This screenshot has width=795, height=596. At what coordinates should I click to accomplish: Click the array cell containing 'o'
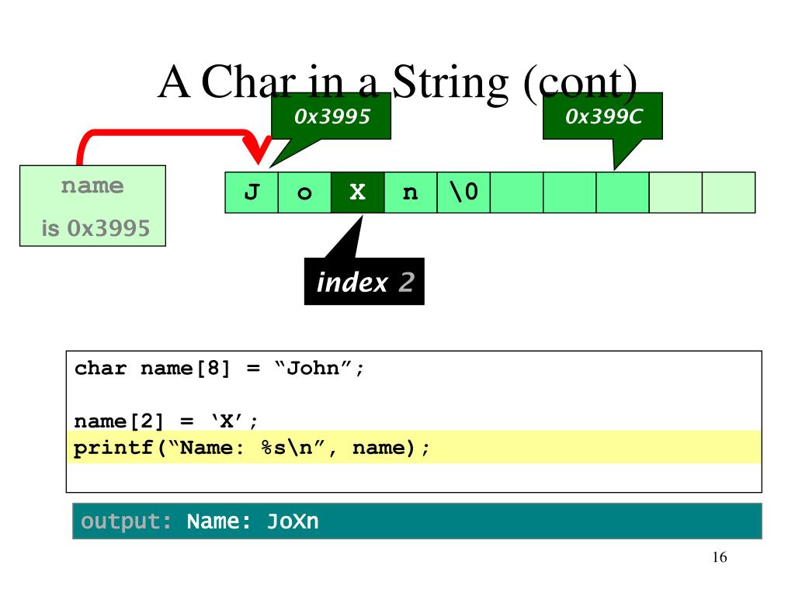pos(304,192)
